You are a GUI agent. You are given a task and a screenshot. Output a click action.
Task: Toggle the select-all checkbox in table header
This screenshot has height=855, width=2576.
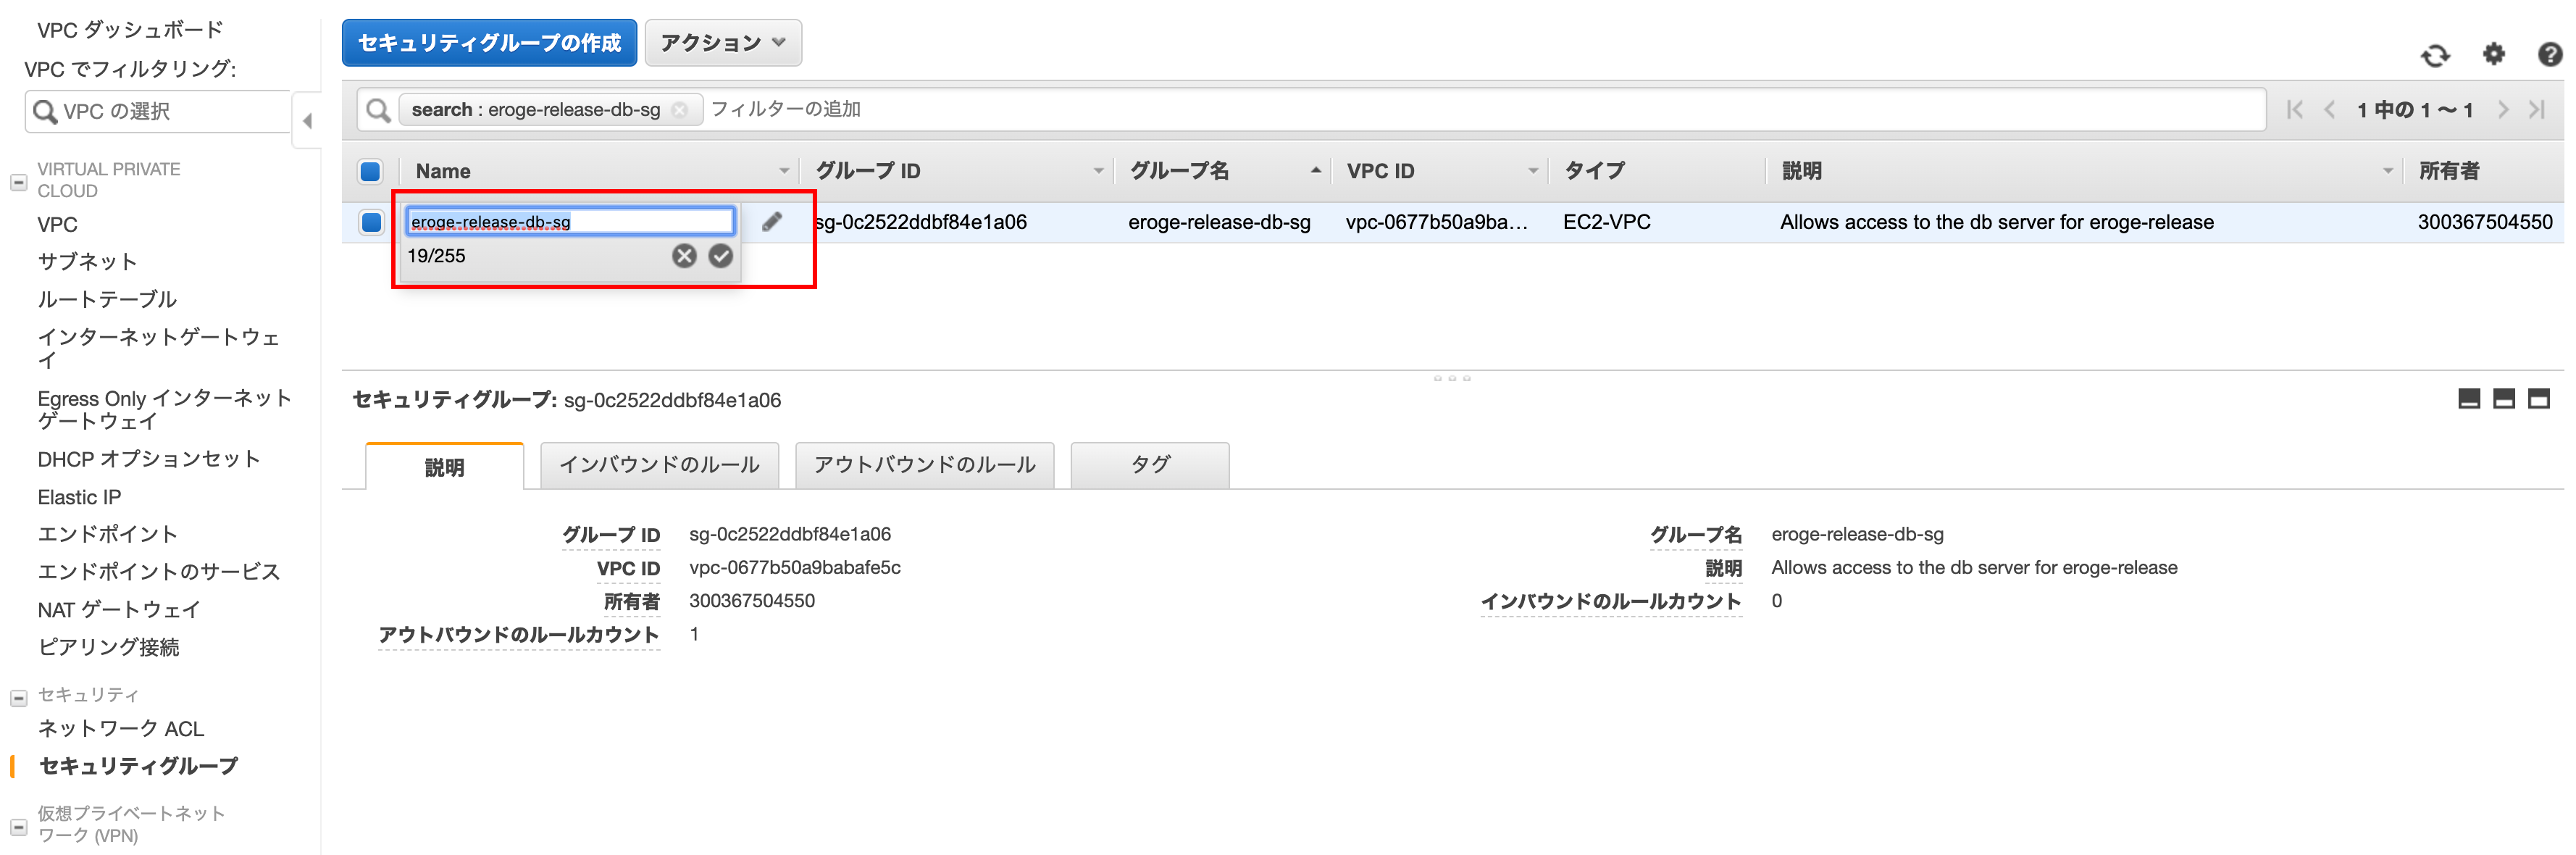370,171
